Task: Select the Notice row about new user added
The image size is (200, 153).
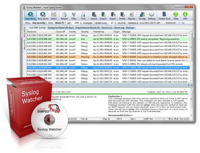Action: 108,60
